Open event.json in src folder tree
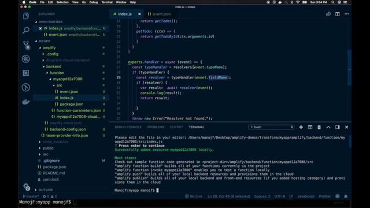Viewport: 370px width, 208px height. click(x=69, y=91)
